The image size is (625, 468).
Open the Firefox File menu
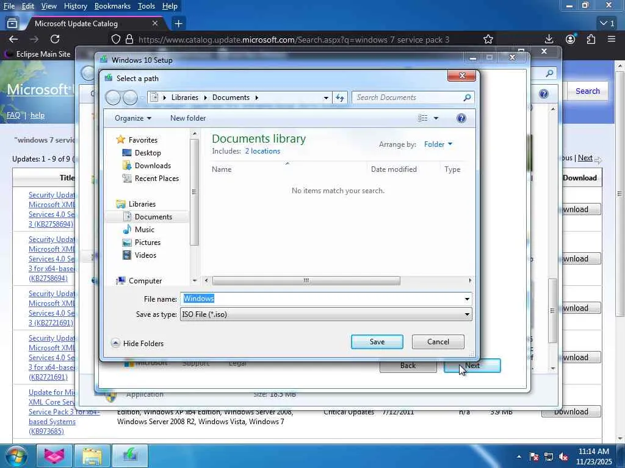click(9, 6)
